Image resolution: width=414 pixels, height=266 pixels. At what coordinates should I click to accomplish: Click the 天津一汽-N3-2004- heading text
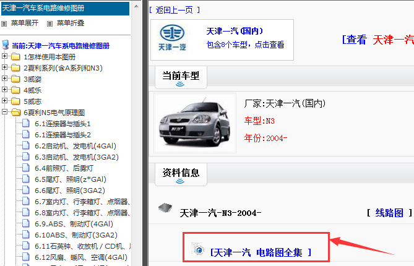pyautogui.click(x=220, y=213)
